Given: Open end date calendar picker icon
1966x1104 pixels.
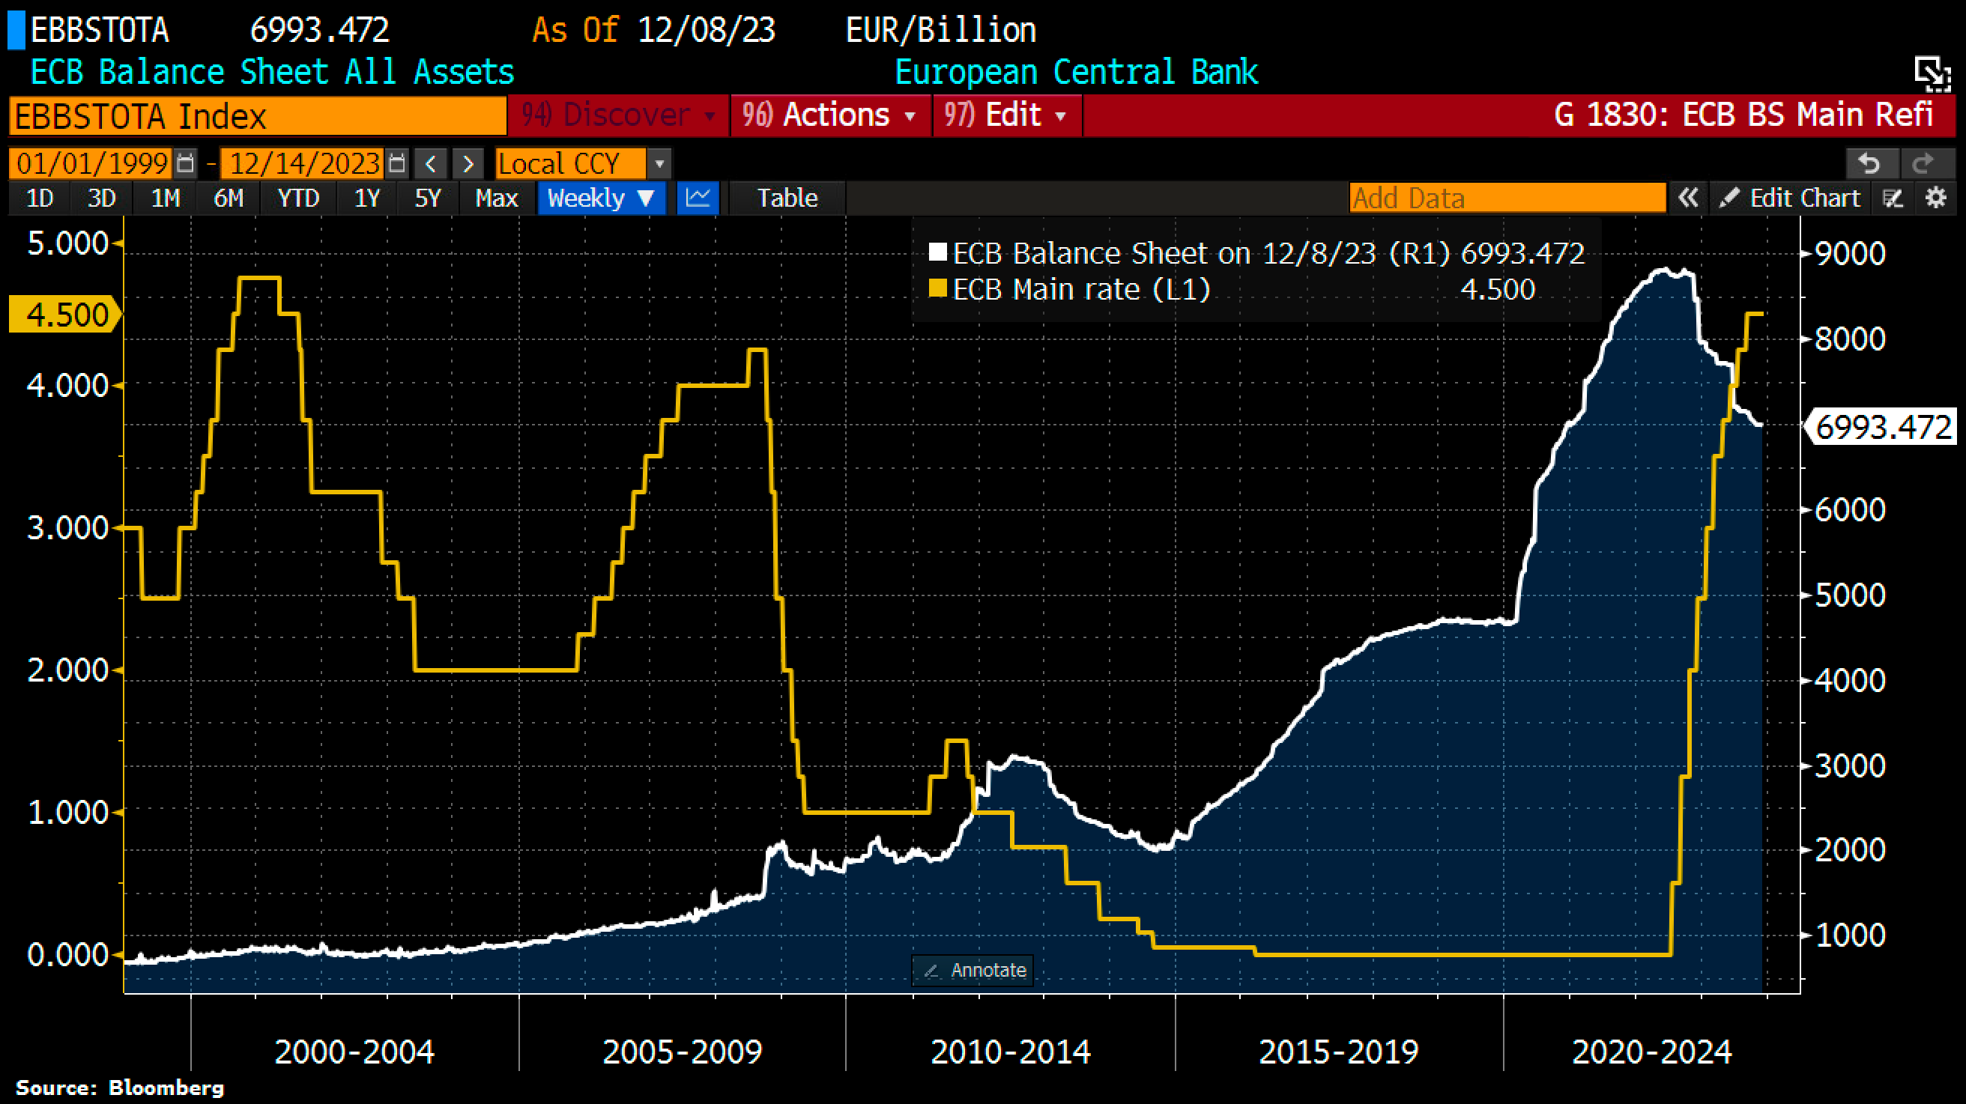Looking at the screenshot, I should point(396,163).
